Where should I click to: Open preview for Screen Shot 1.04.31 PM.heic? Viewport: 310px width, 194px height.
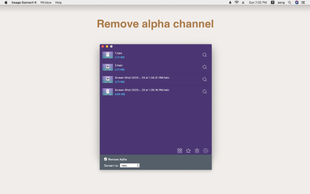click(205, 79)
